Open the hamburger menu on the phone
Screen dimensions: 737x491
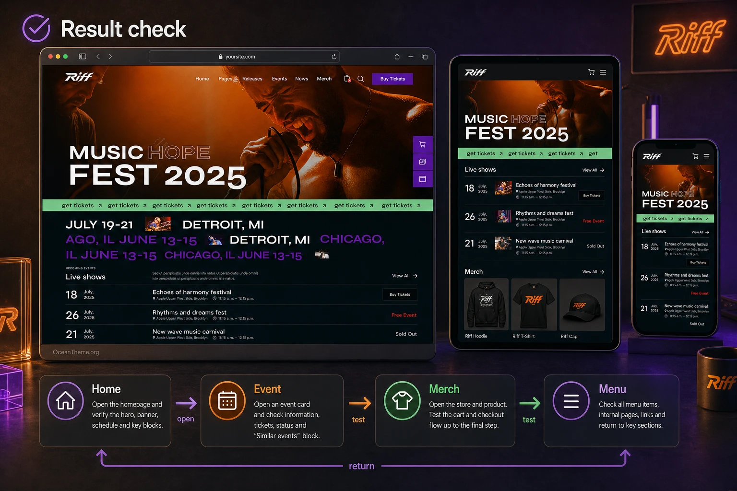pos(706,156)
